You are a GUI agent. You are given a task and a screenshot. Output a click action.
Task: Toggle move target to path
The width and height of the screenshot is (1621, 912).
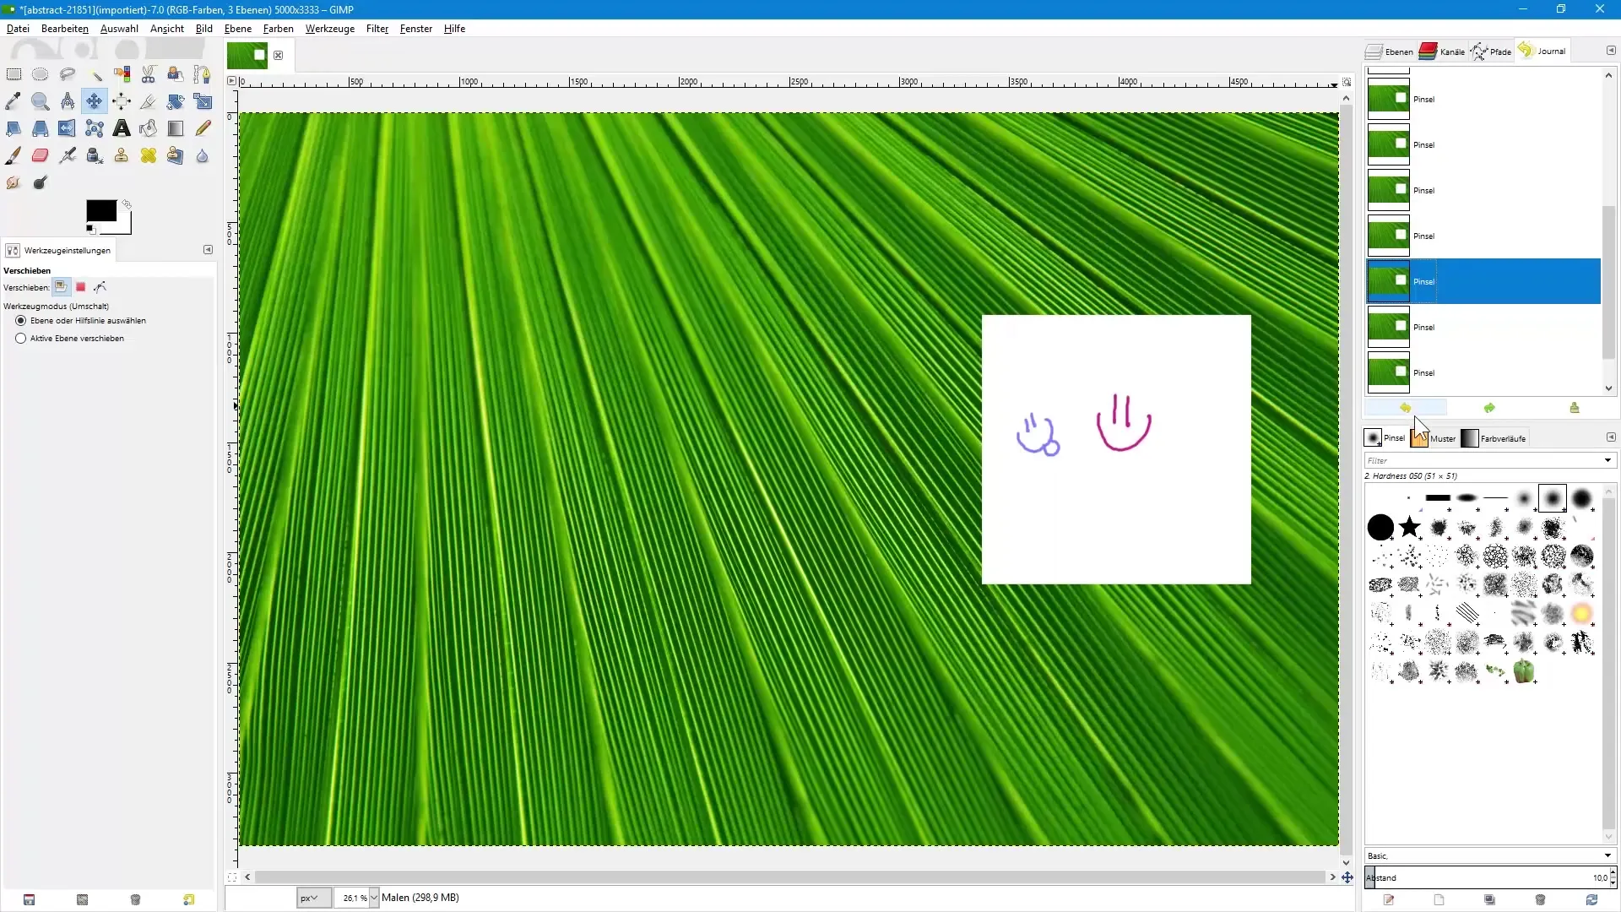pos(100,287)
